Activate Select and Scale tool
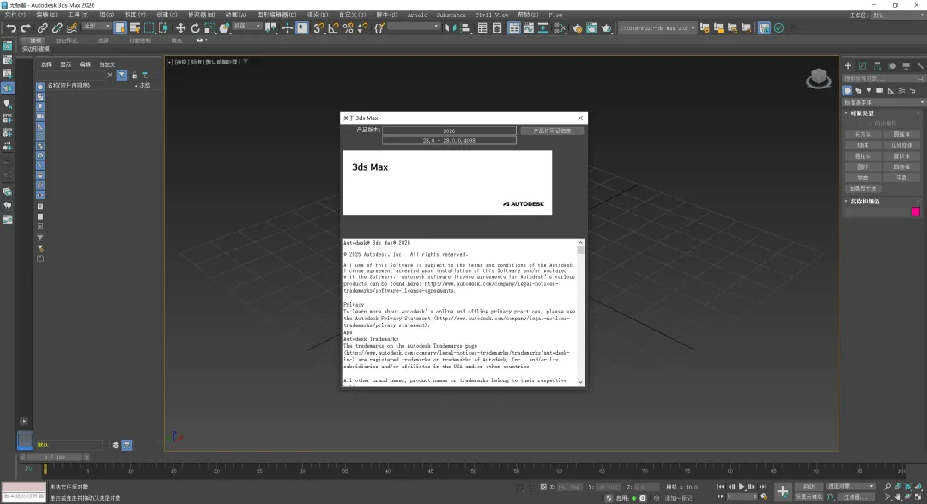This screenshot has height=504, width=927. (x=210, y=27)
